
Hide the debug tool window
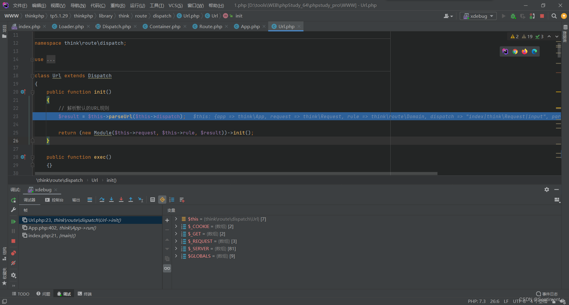[557, 190]
